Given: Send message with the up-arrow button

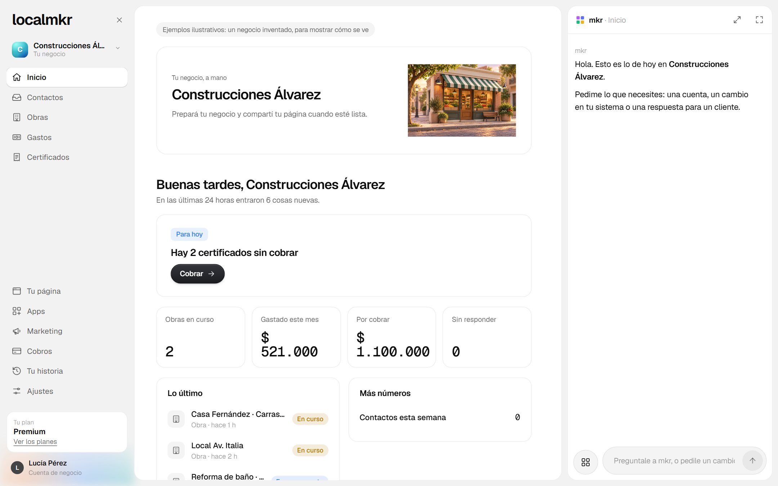Looking at the screenshot, I should pos(752,461).
